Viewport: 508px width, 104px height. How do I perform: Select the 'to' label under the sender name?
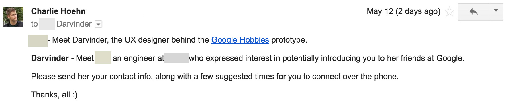(x=34, y=24)
